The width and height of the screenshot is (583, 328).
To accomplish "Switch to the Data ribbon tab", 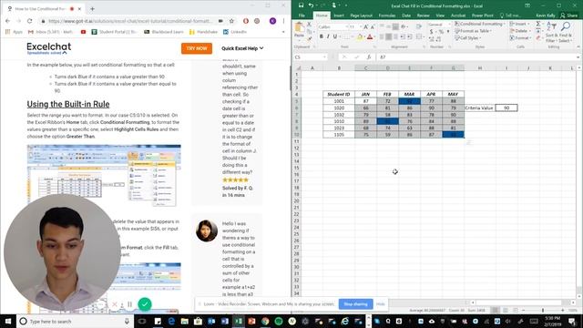I will click(406, 15).
